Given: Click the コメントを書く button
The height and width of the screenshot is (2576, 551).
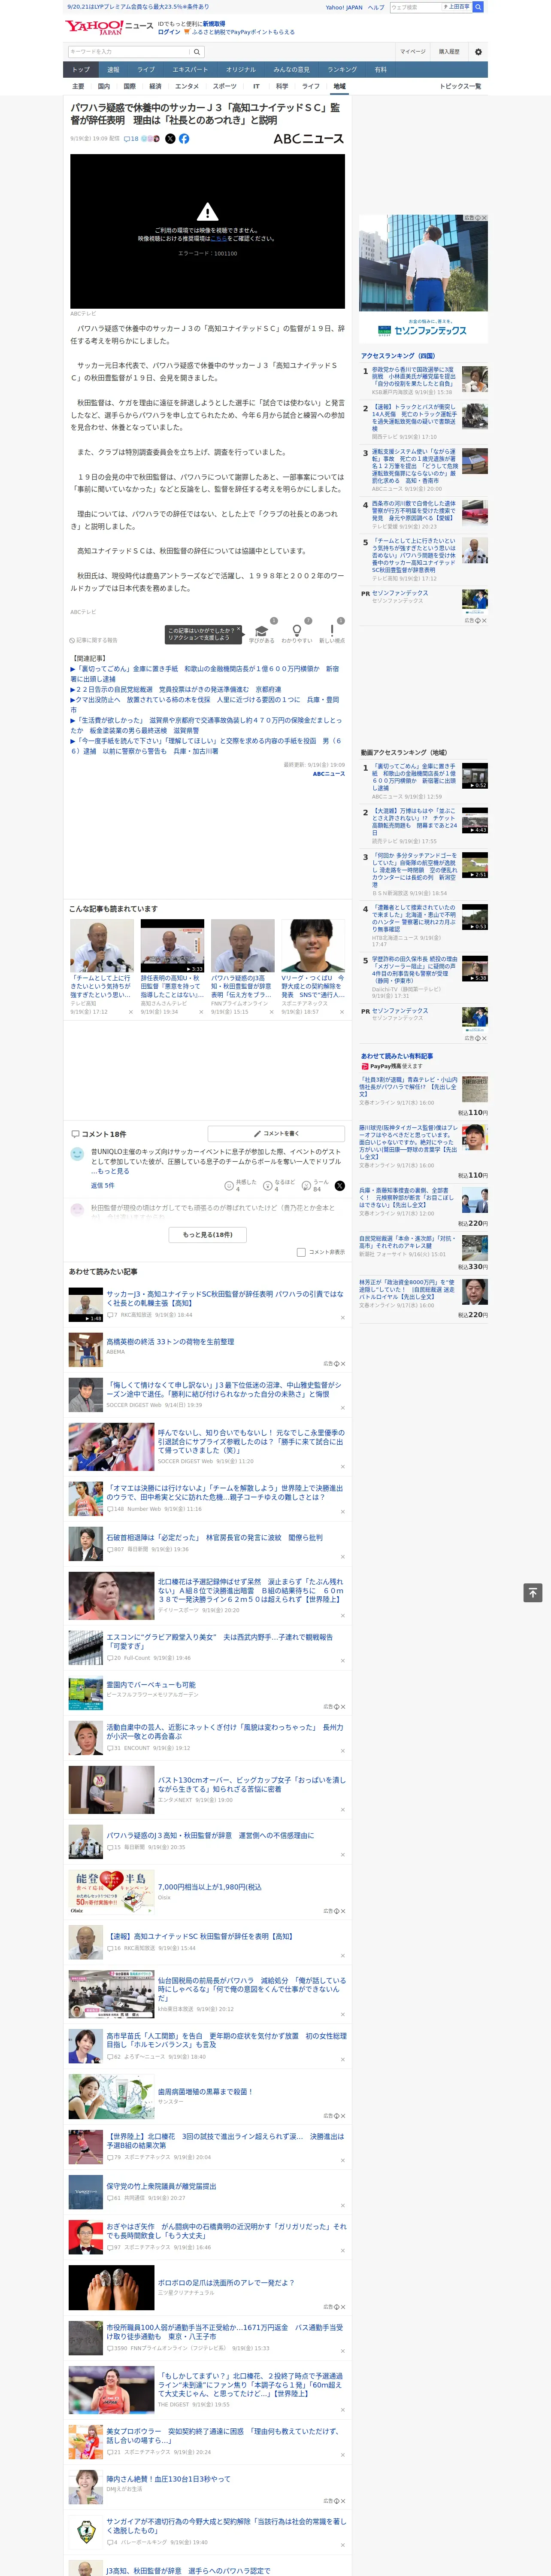Looking at the screenshot, I should pyautogui.click(x=276, y=1133).
